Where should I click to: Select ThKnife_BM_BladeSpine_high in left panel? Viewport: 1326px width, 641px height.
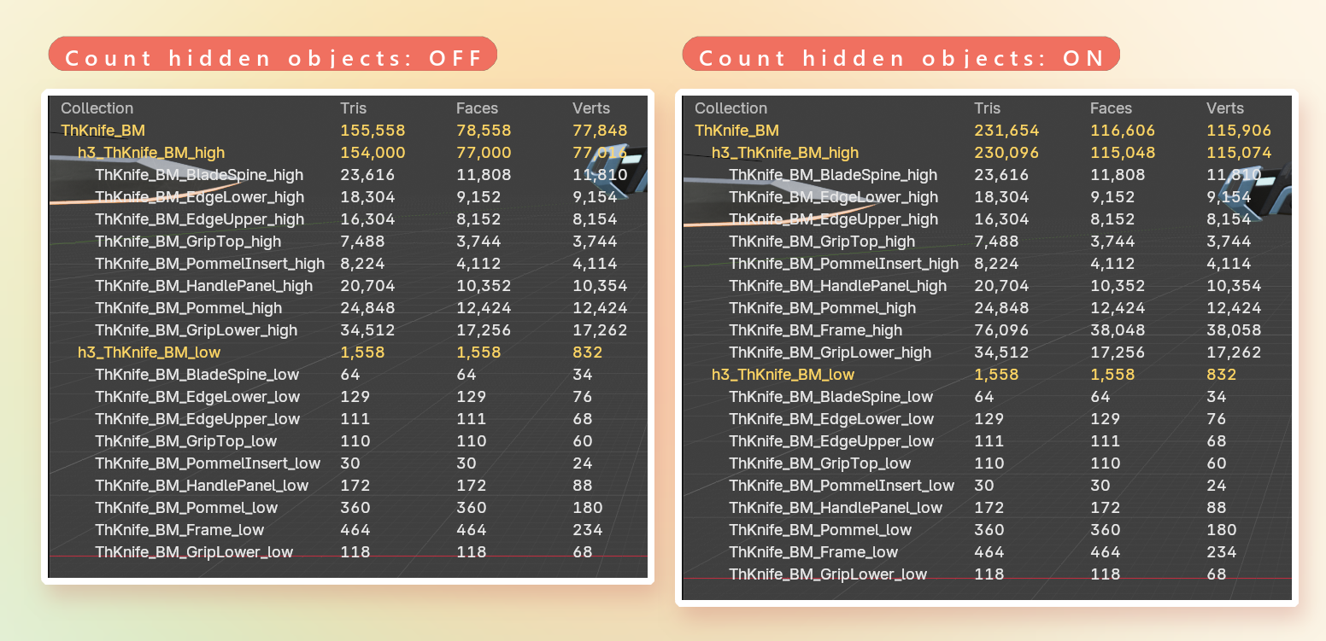point(199,175)
